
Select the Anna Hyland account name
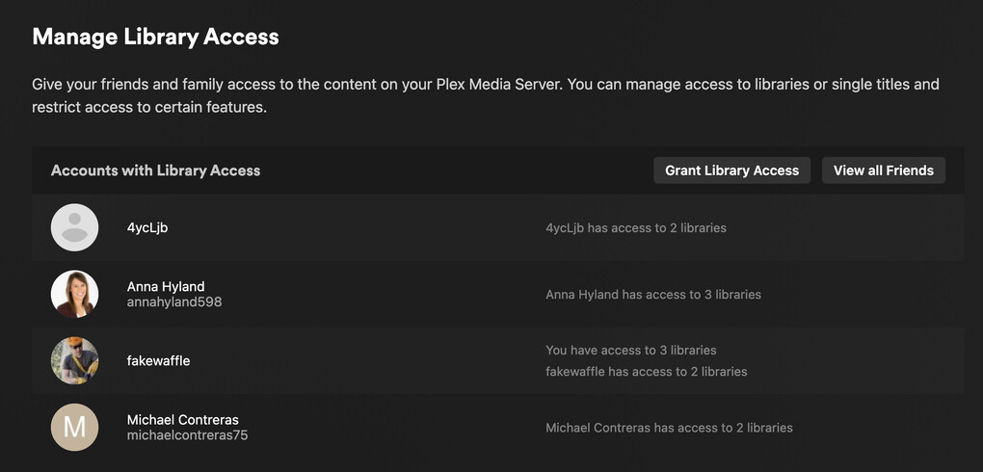(x=166, y=286)
